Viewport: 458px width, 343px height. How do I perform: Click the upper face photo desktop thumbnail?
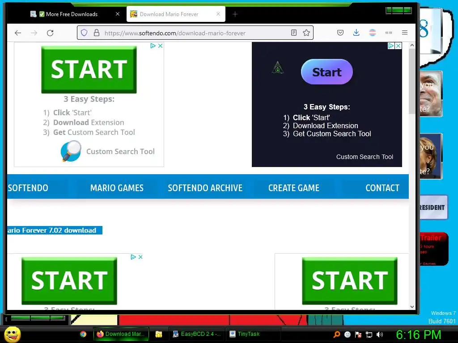[x=431, y=94]
